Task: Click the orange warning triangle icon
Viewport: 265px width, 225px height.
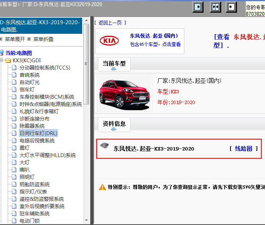Action: click(x=103, y=187)
